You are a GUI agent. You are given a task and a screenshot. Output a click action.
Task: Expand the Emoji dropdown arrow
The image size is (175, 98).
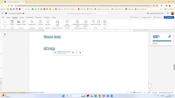(x=105, y=26)
